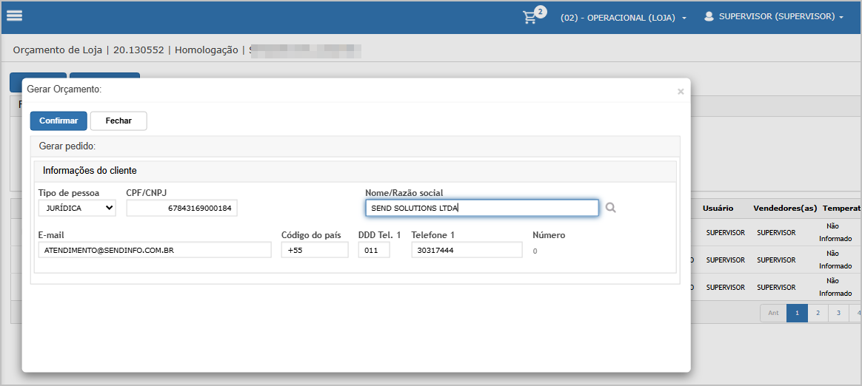Image resolution: width=862 pixels, height=386 pixels.
Task: Click the supervisor user profile icon
Action: [709, 16]
